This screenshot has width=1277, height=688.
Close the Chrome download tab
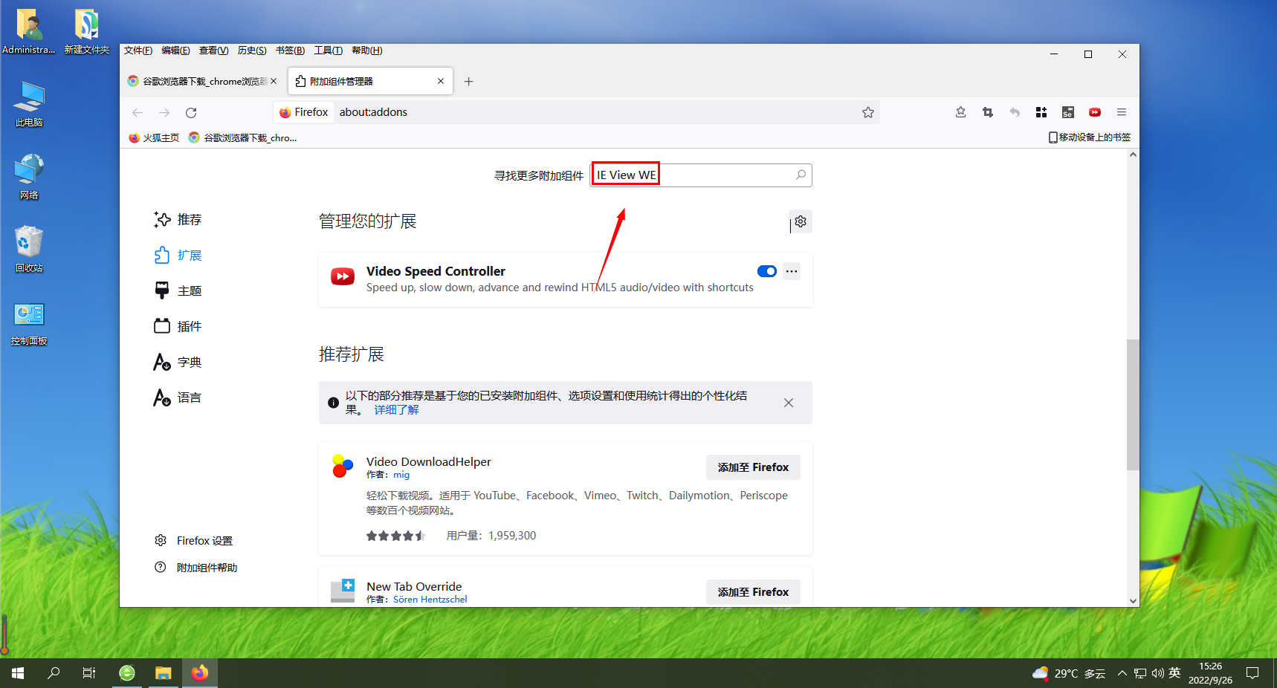click(274, 81)
